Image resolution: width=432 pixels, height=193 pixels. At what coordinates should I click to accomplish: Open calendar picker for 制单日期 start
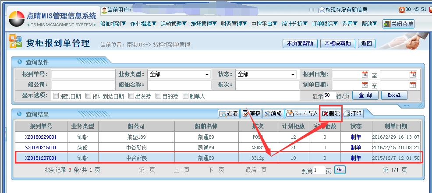365,85
